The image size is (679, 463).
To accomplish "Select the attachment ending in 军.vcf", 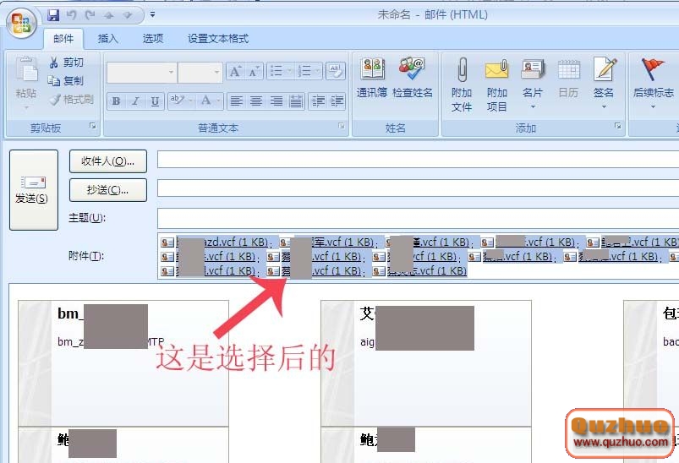I will 327,242.
